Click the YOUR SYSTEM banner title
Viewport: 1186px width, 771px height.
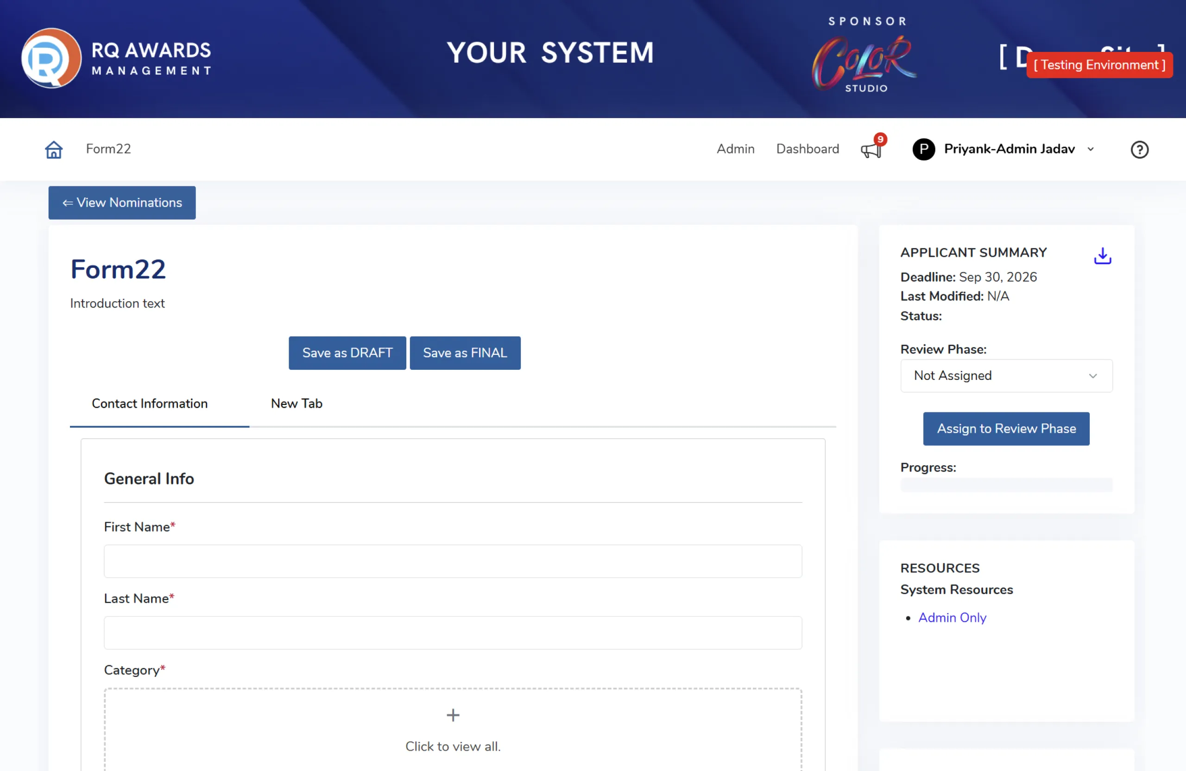point(549,53)
